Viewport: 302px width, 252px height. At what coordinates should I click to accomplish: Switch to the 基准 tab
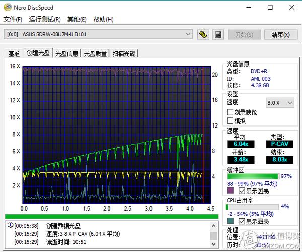14,53
